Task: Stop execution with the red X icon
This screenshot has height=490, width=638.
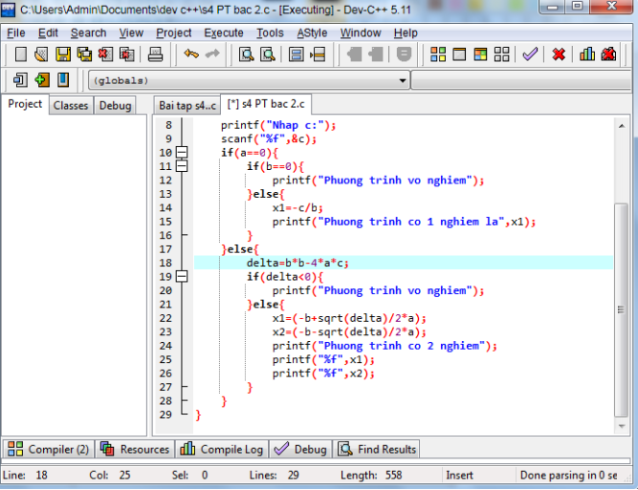Action: pyautogui.click(x=559, y=54)
